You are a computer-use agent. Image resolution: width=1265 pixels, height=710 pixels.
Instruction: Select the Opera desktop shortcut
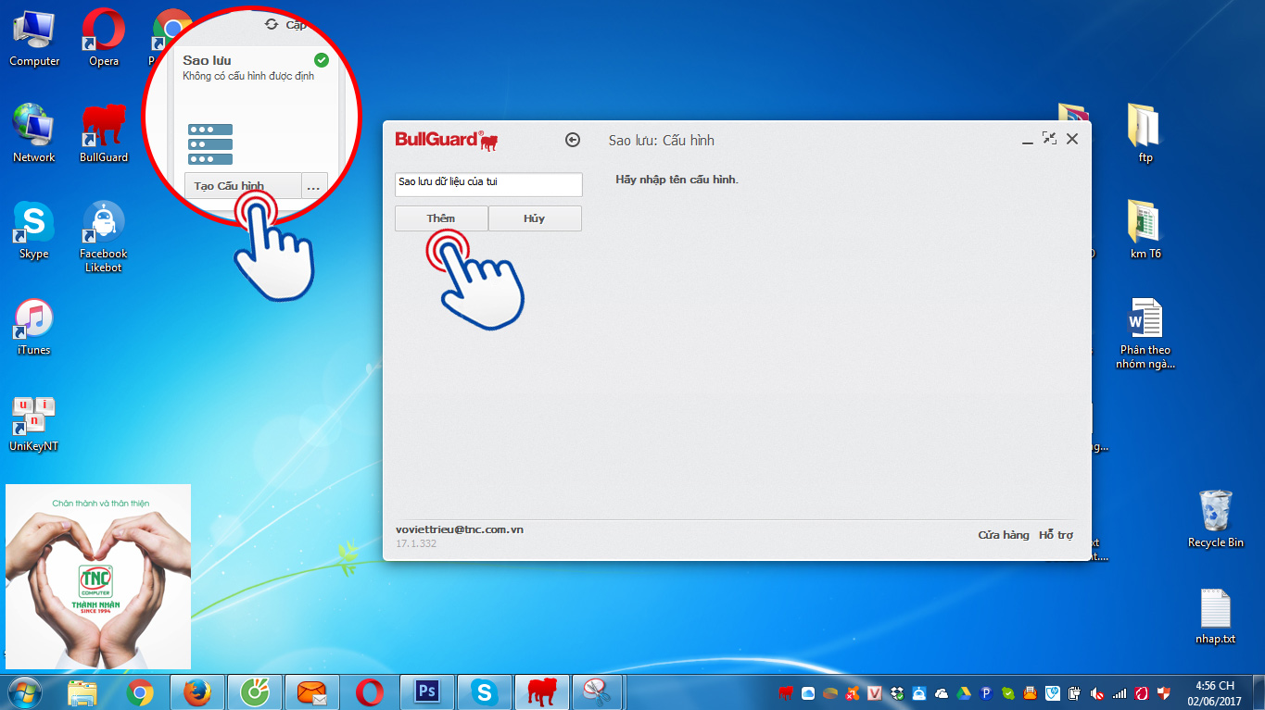tap(104, 39)
